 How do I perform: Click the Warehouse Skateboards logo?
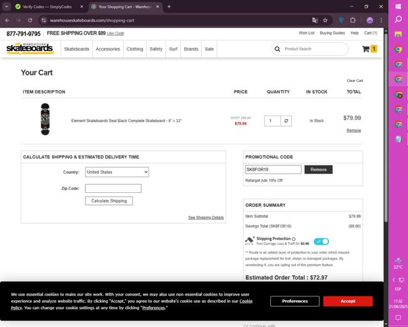30,49
